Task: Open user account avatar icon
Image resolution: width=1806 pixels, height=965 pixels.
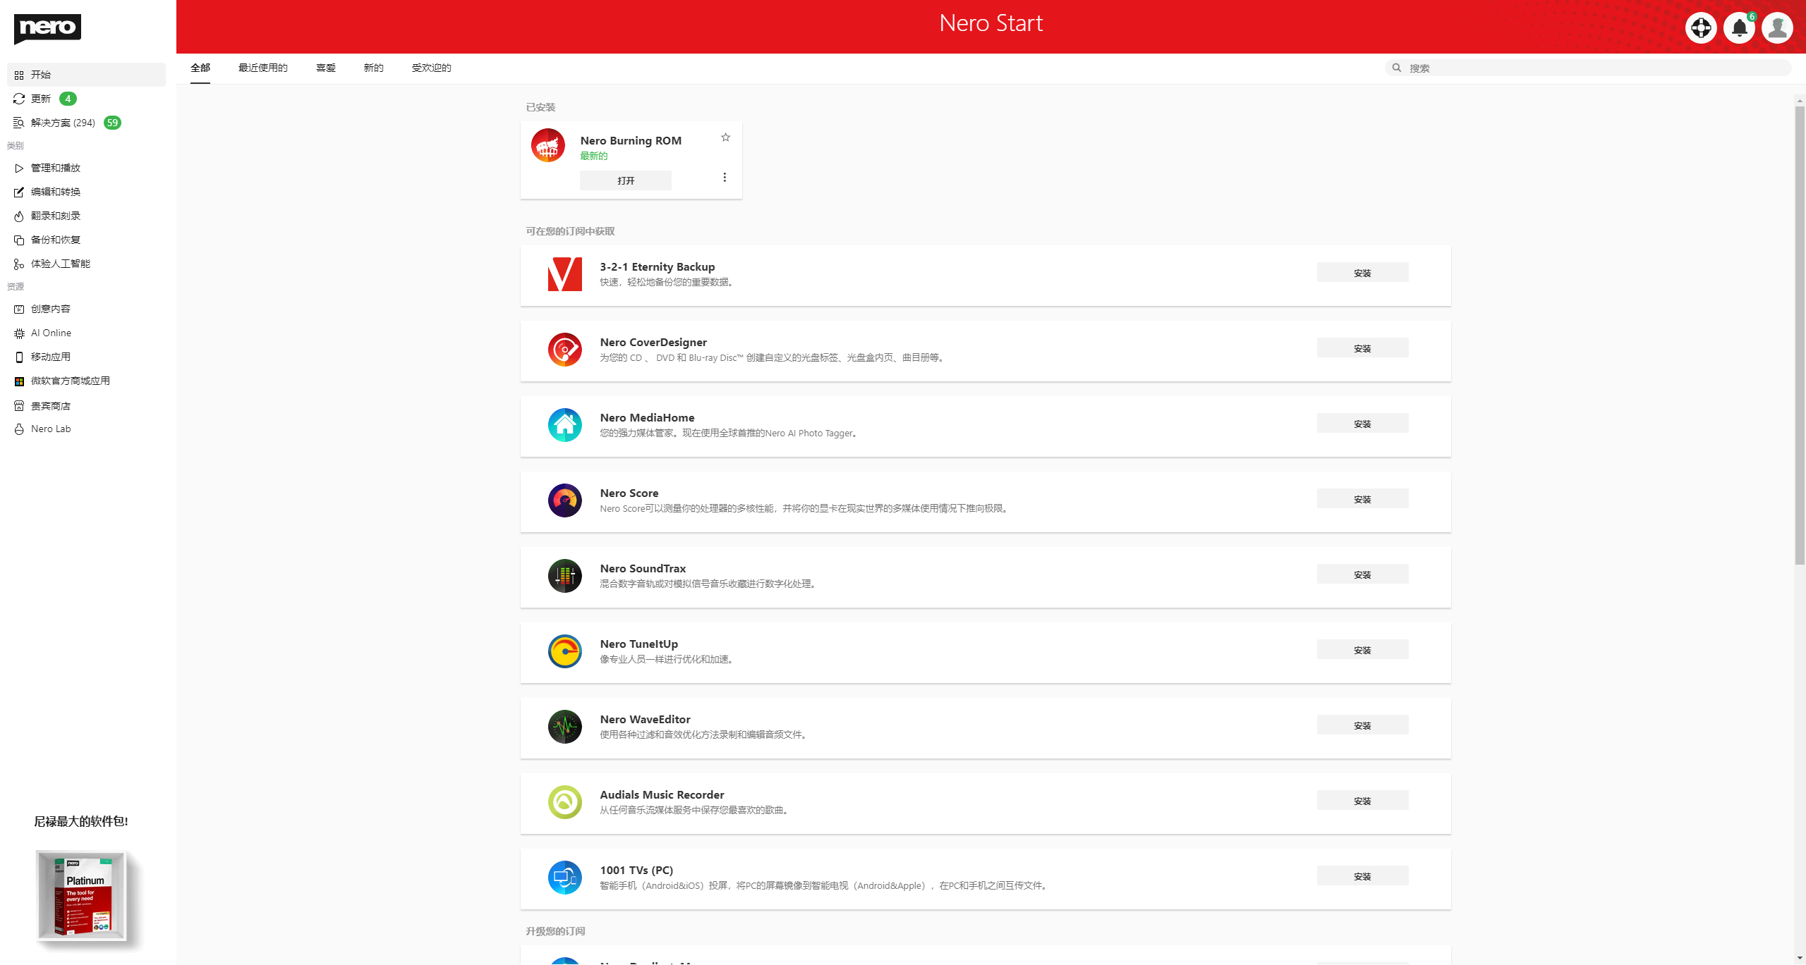Action: (x=1777, y=28)
